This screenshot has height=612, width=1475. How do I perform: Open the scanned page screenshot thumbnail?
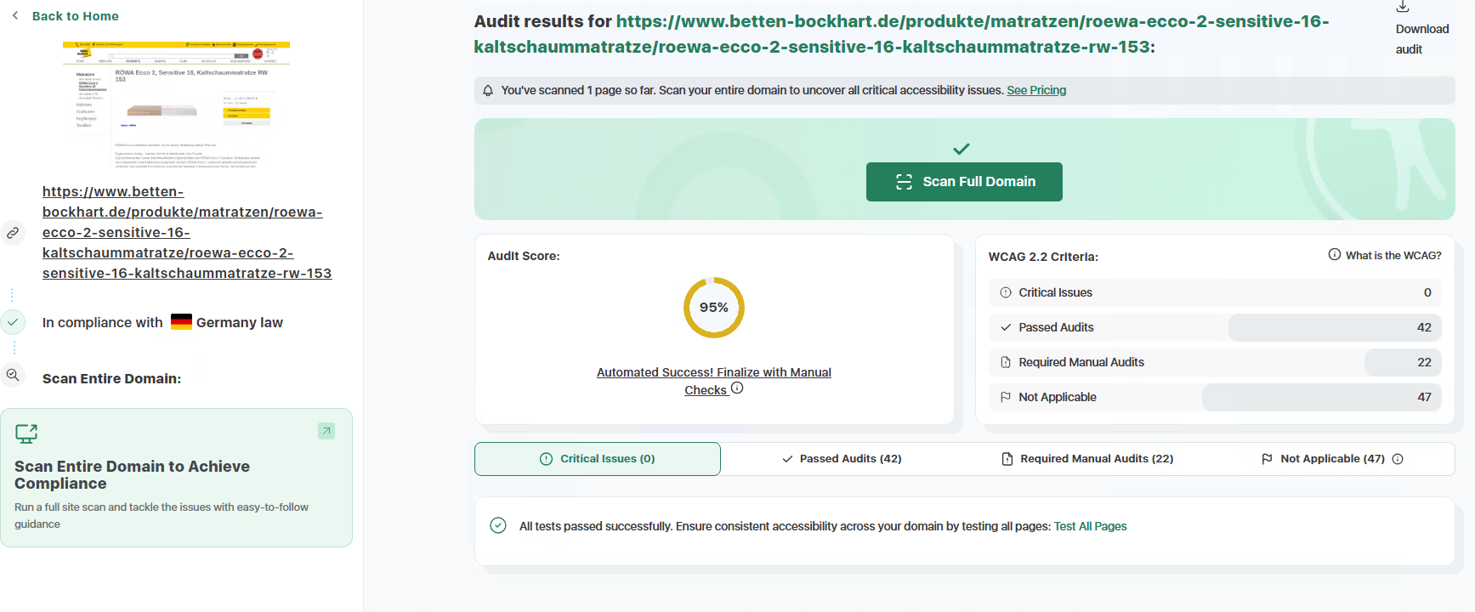coord(177,105)
